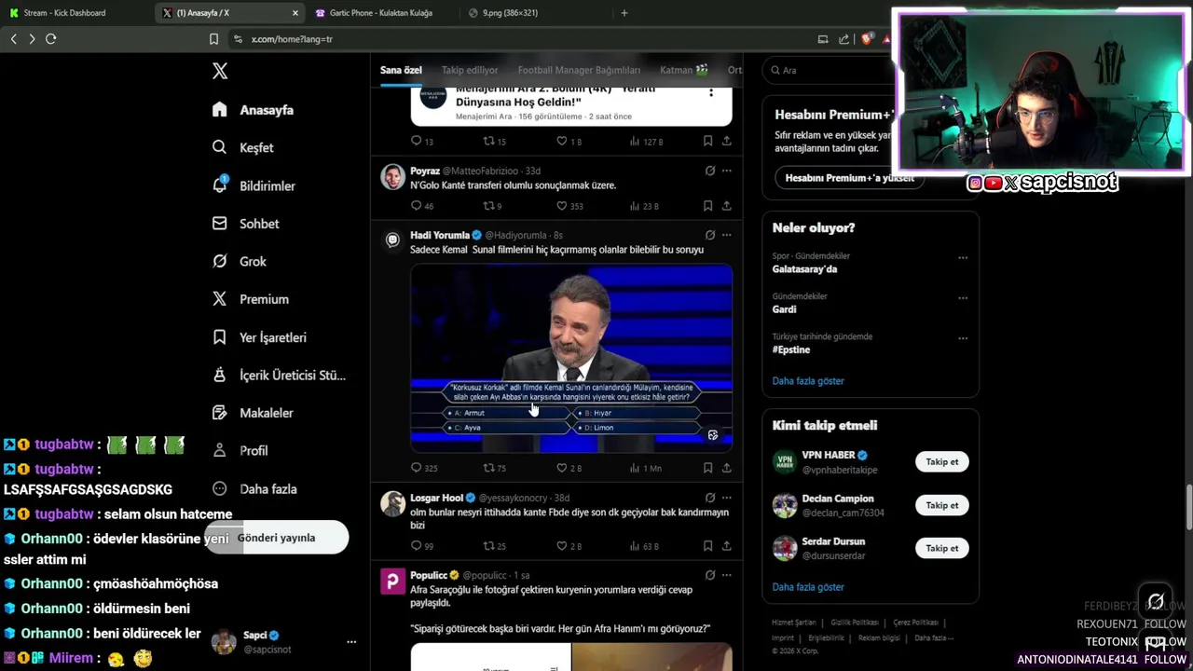Open Katman feed tab
1193x671 pixels.
pos(684,70)
